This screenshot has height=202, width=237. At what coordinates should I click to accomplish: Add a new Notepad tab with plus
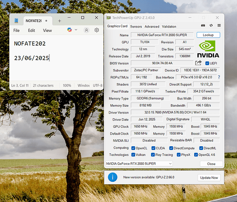[59, 21]
